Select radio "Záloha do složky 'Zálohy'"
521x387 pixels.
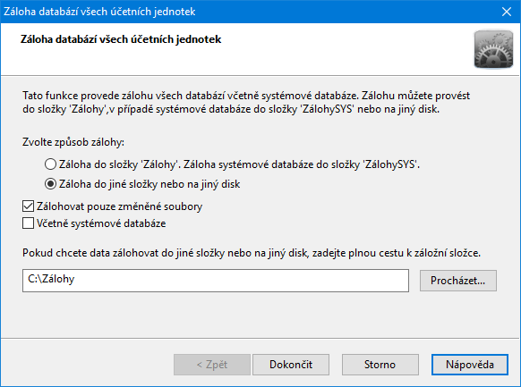(50, 164)
